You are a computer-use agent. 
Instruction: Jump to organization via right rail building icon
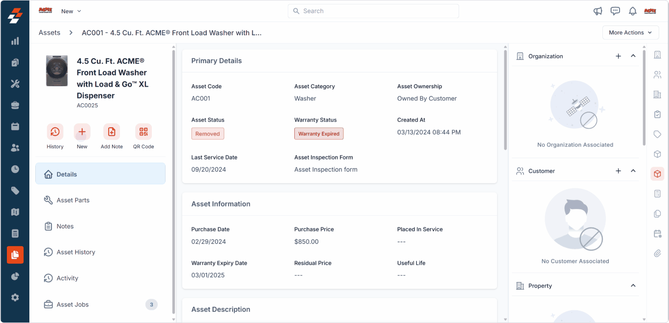point(658,55)
